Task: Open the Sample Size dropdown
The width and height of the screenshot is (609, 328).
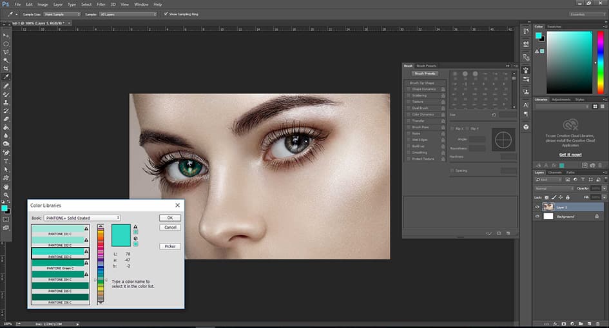Action: (x=62, y=14)
